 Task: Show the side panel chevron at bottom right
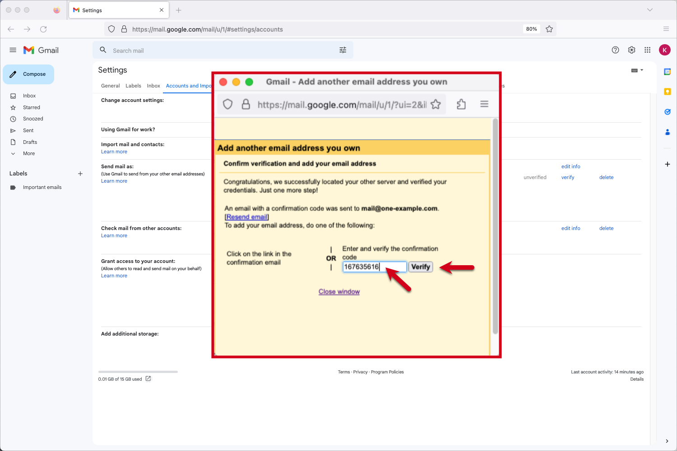[667, 441]
